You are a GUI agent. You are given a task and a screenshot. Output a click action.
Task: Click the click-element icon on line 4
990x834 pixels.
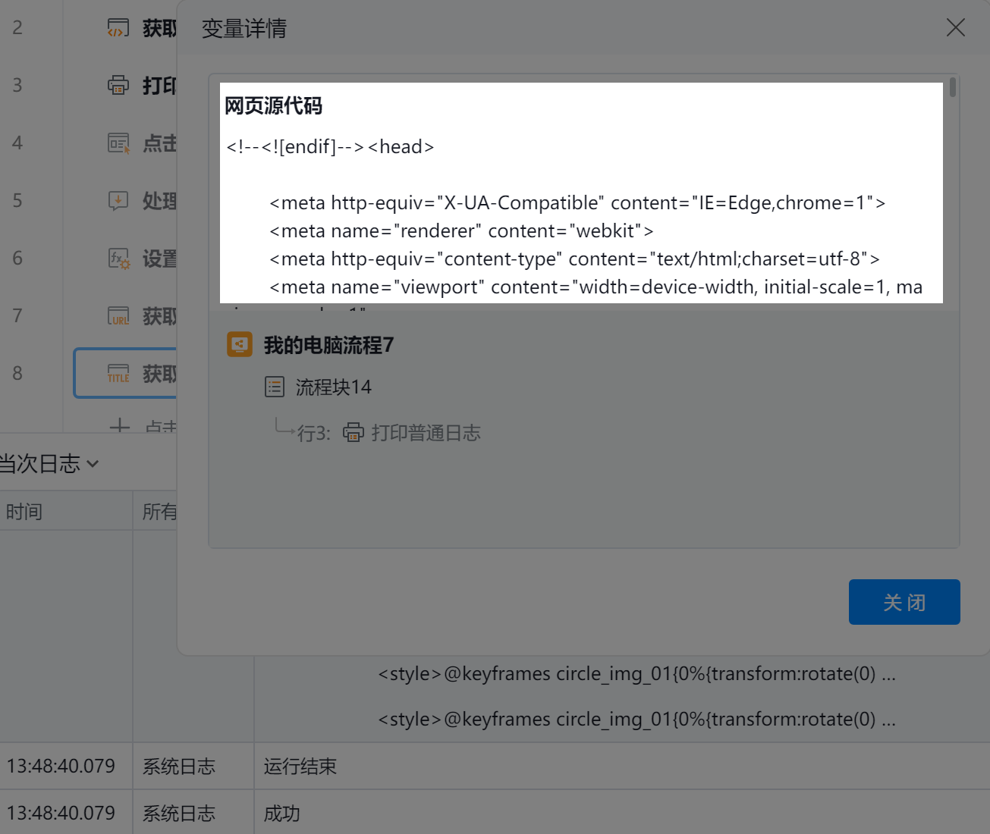(x=118, y=143)
